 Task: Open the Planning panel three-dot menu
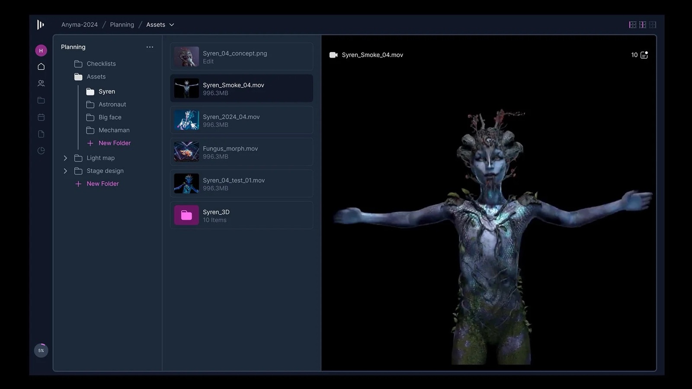(150, 47)
